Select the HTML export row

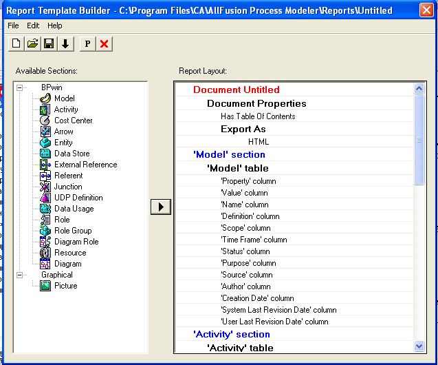(294, 142)
